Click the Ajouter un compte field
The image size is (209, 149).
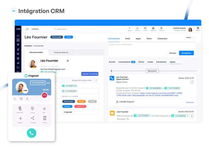point(70,96)
